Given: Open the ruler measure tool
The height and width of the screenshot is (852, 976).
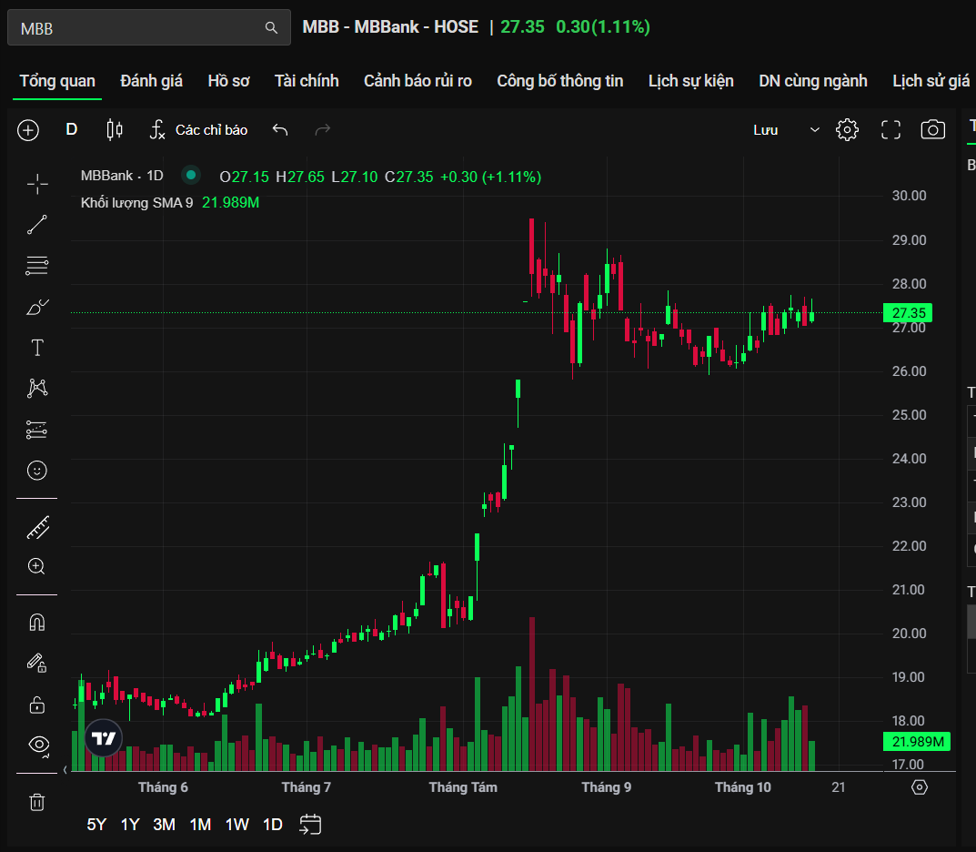Looking at the screenshot, I should [37, 527].
